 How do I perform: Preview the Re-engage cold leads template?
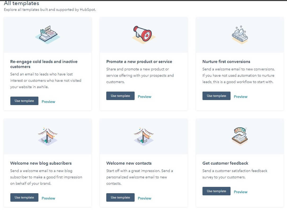tap(48, 102)
